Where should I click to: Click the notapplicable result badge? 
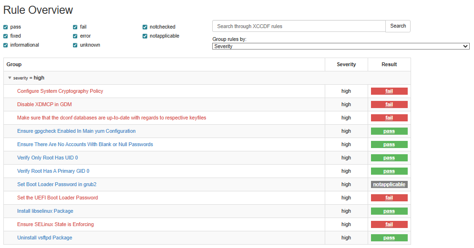(389, 185)
